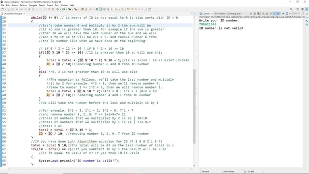Expand the Forward history dropdown arrow
This screenshot has height=174, width=309.
coord(145,9)
